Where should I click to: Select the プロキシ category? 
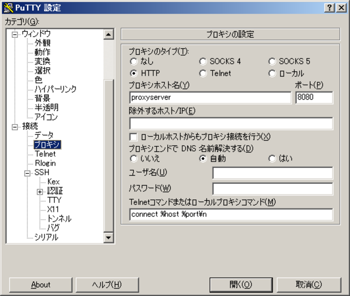pyautogui.click(x=47, y=145)
